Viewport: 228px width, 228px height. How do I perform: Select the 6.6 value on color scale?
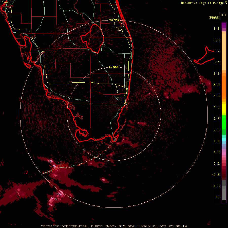pyautogui.click(x=217, y=73)
